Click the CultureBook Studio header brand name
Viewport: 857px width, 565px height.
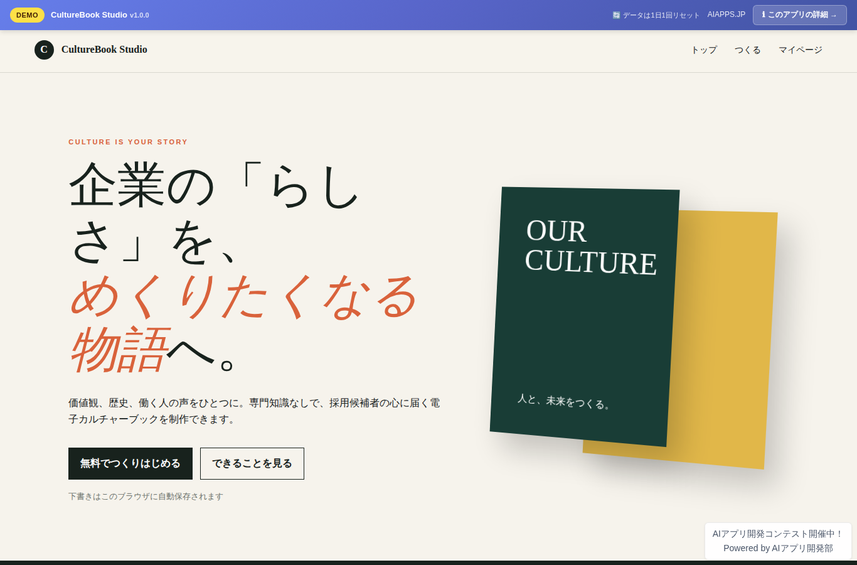coord(104,50)
